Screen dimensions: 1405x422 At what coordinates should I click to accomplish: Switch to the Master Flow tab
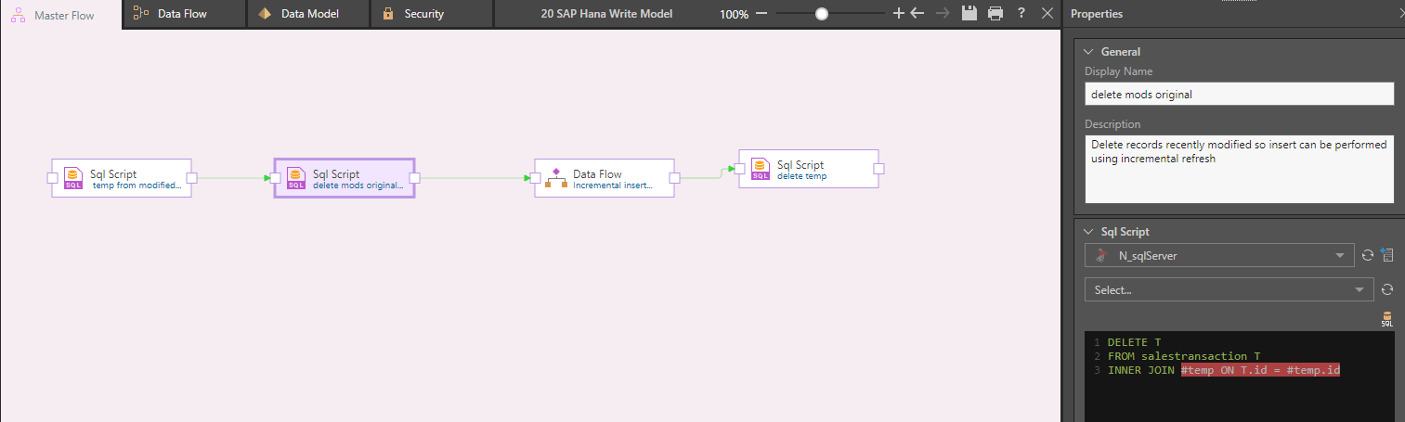(61, 15)
